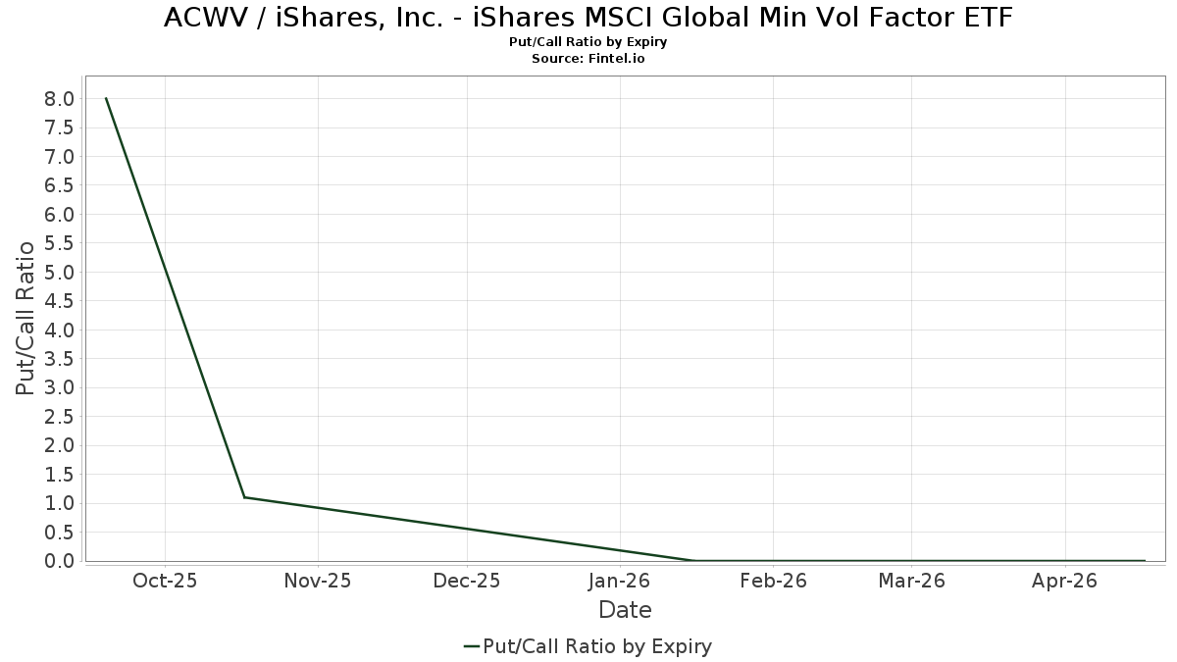
Task: Click the 1.0 y-axis tick label
Action: tap(60, 503)
